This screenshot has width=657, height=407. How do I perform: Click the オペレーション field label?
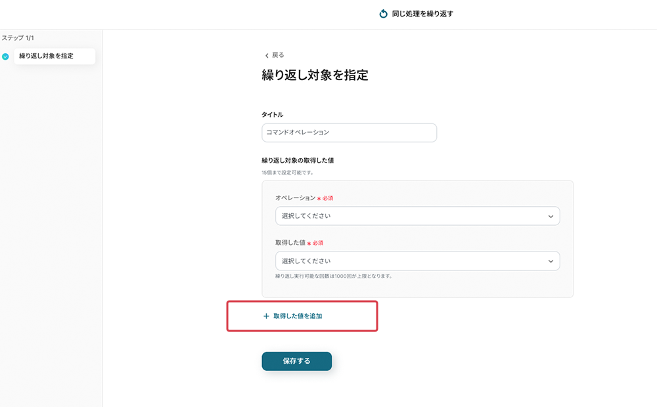tap(295, 198)
